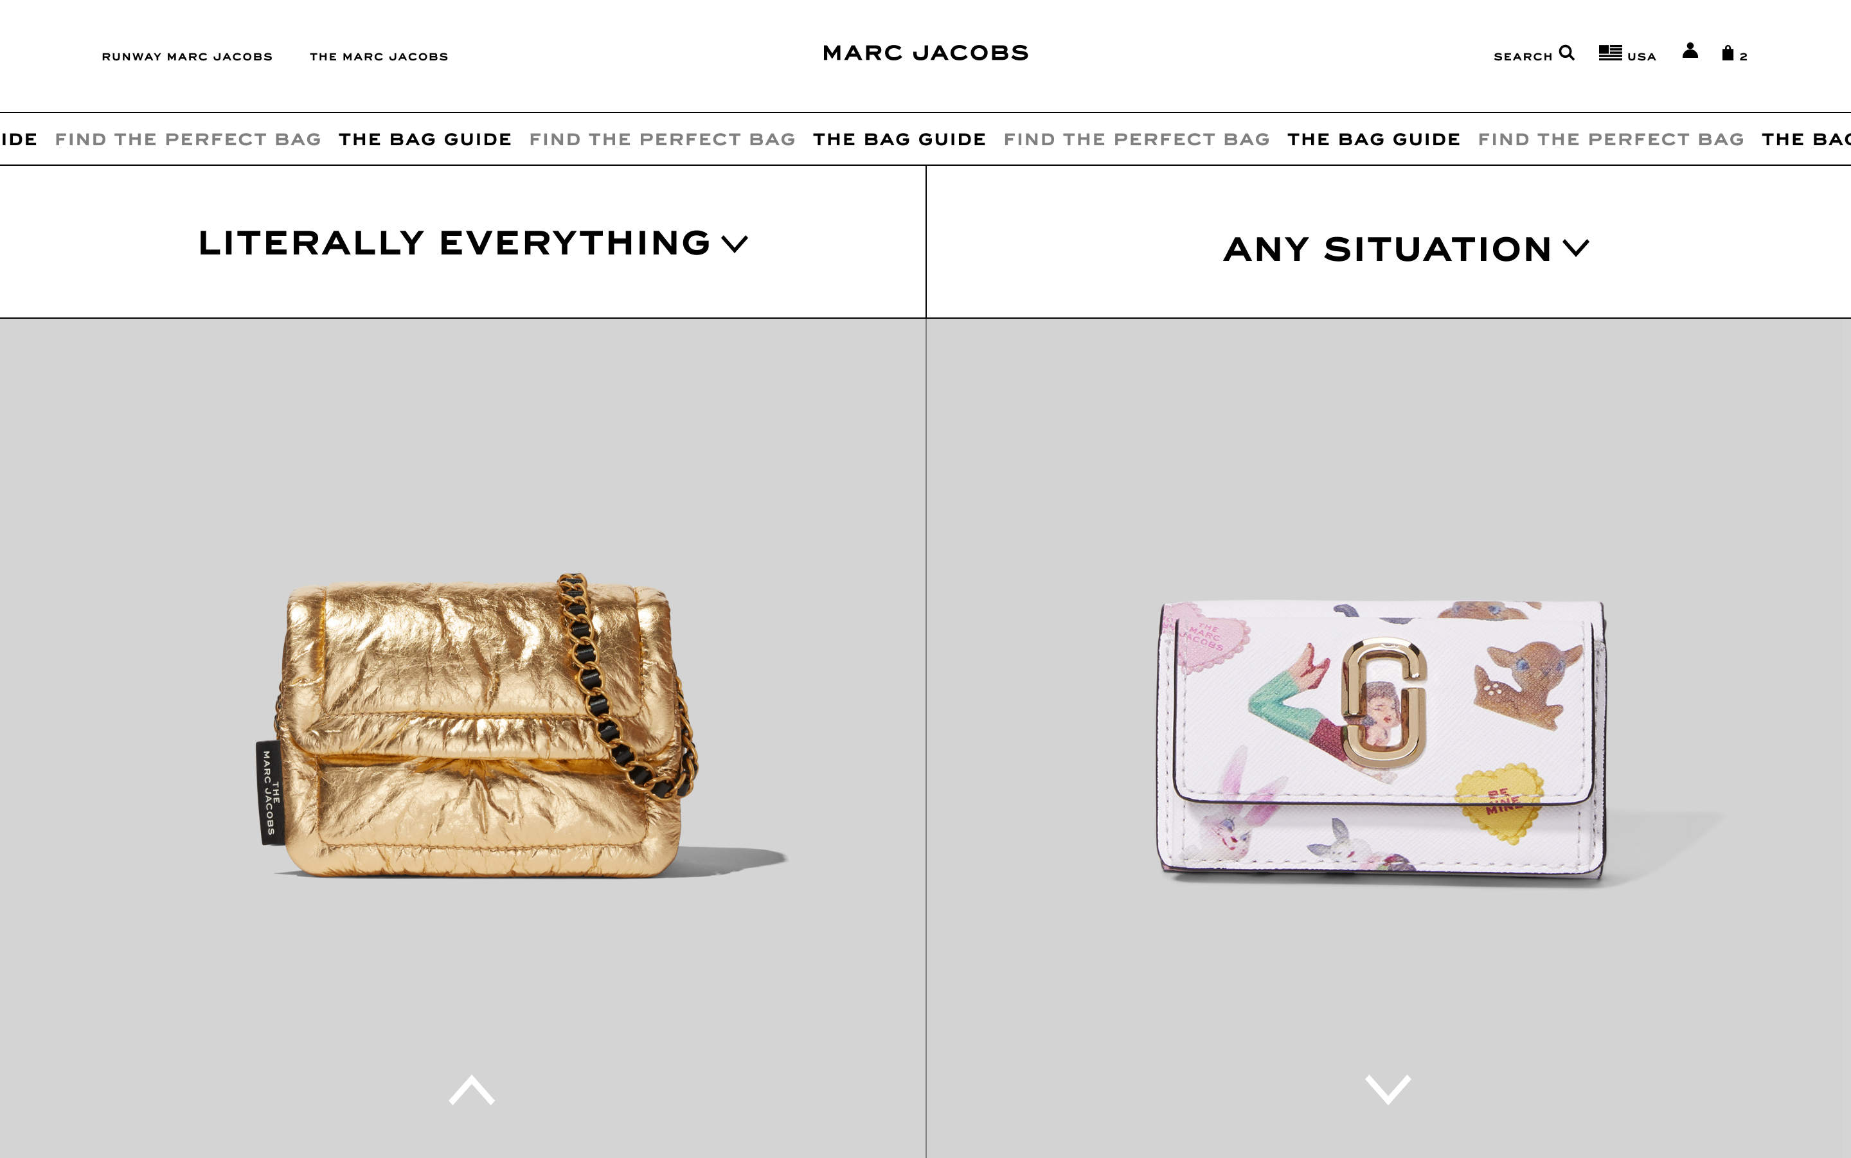The height and width of the screenshot is (1158, 1851).
Task: Click the Any Situation heading text
Action: (x=1387, y=249)
